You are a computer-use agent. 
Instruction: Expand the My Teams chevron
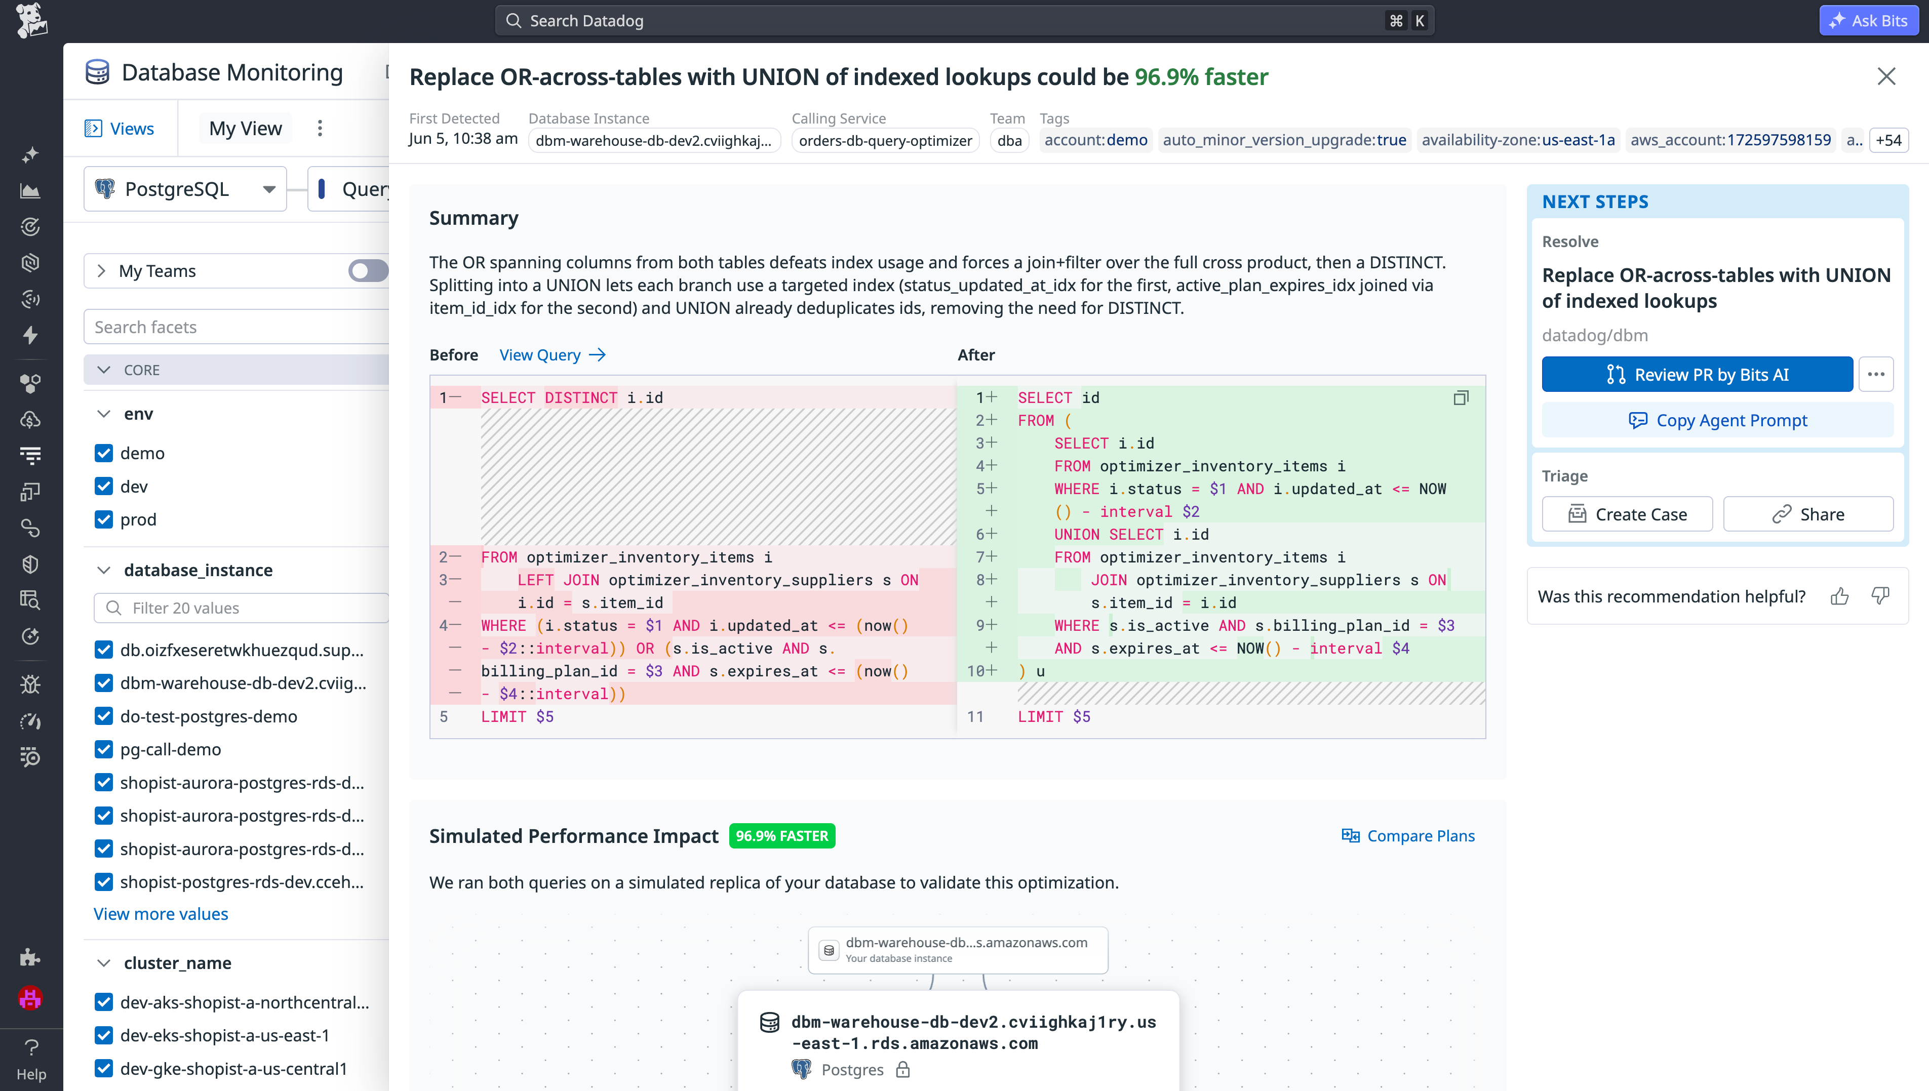pyautogui.click(x=102, y=270)
